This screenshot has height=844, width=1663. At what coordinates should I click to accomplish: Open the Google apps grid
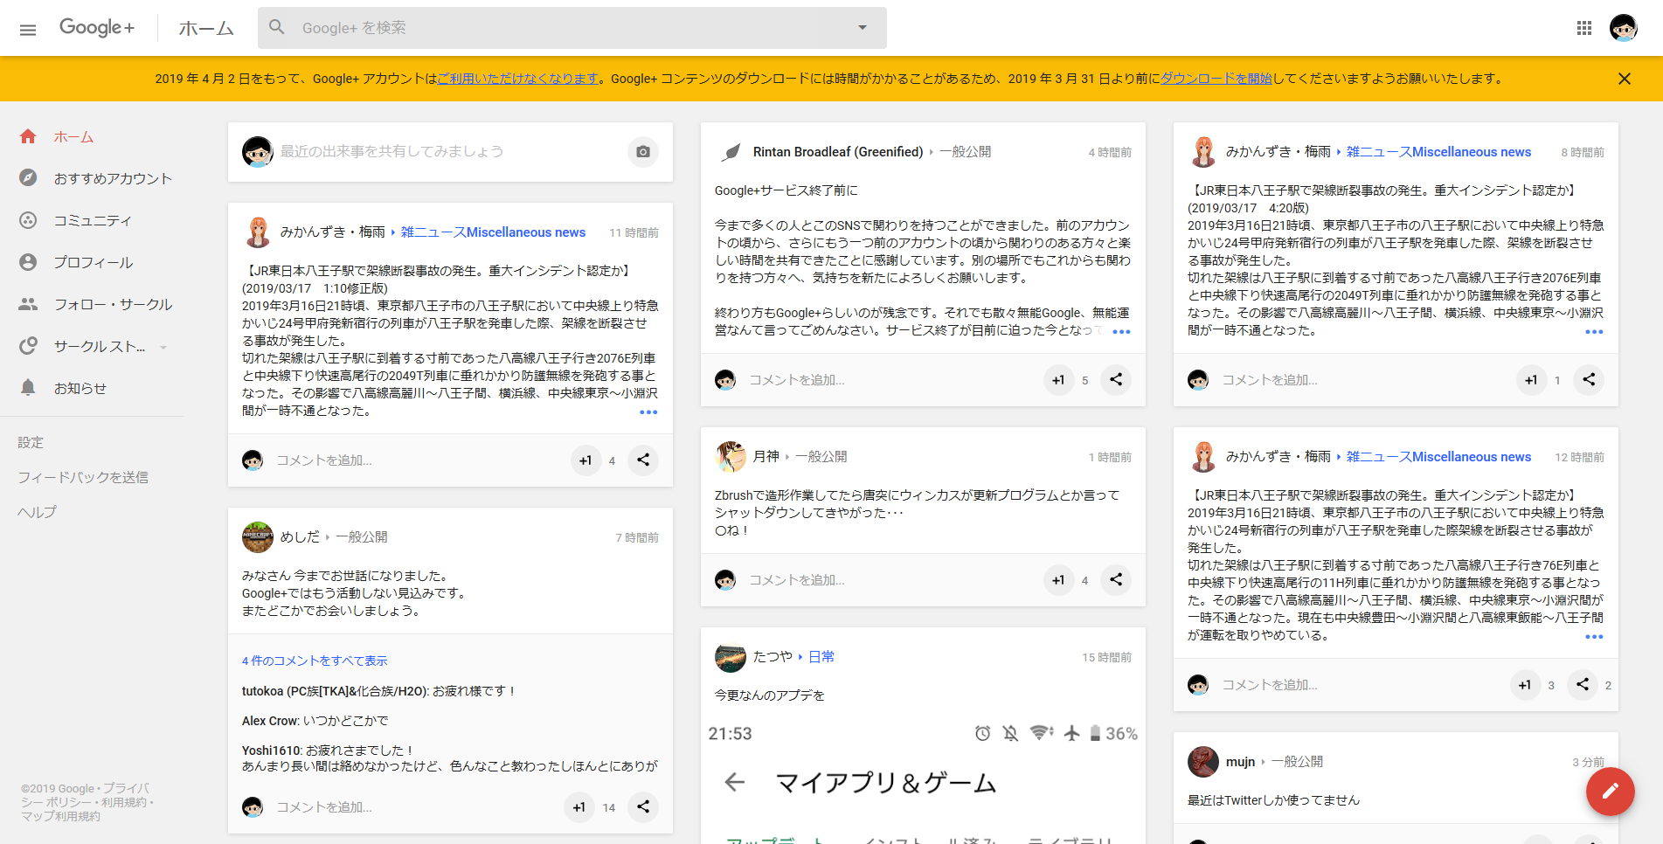[x=1583, y=28]
